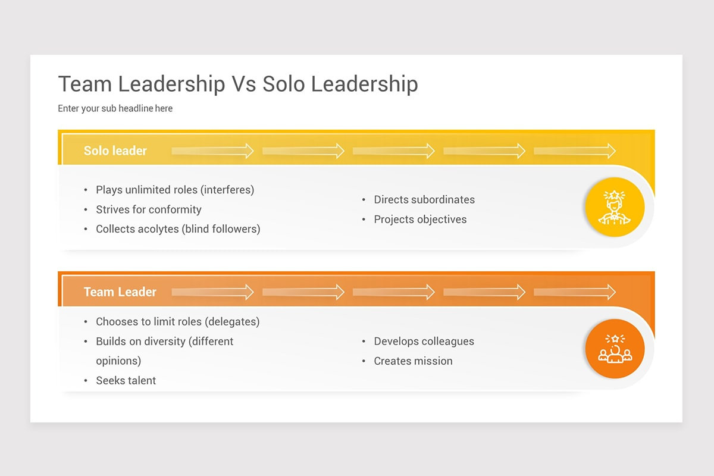Select the Projects objectives bullet
The height and width of the screenshot is (476, 714).
click(420, 220)
